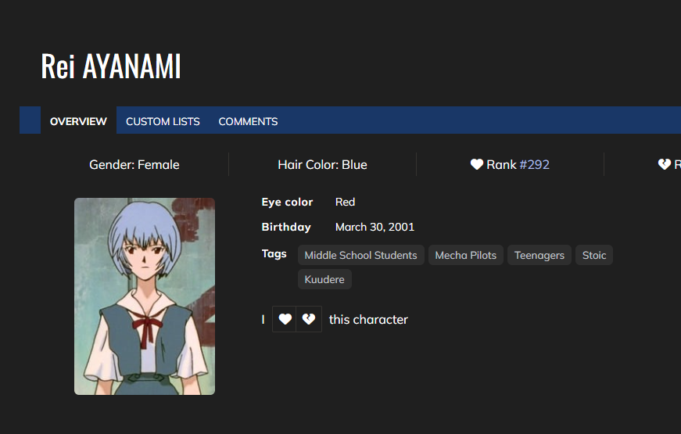Viewport: 681px width, 434px height.
Task: Choose the Stoic tag
Action: click(x=594, y=255)
